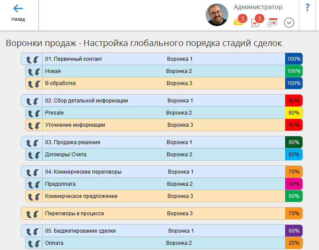Go back using the Назад arrow

pyautogui.click(x=18, y=13)
